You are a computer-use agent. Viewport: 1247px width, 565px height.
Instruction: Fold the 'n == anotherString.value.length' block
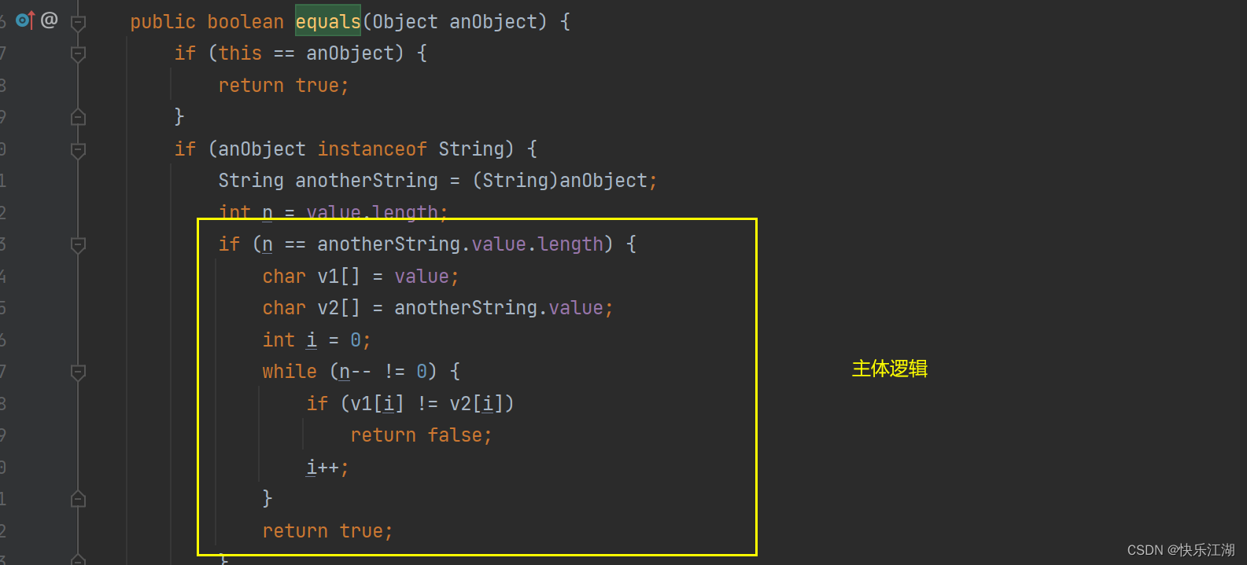pyautogui.click(x=78, y=245)
